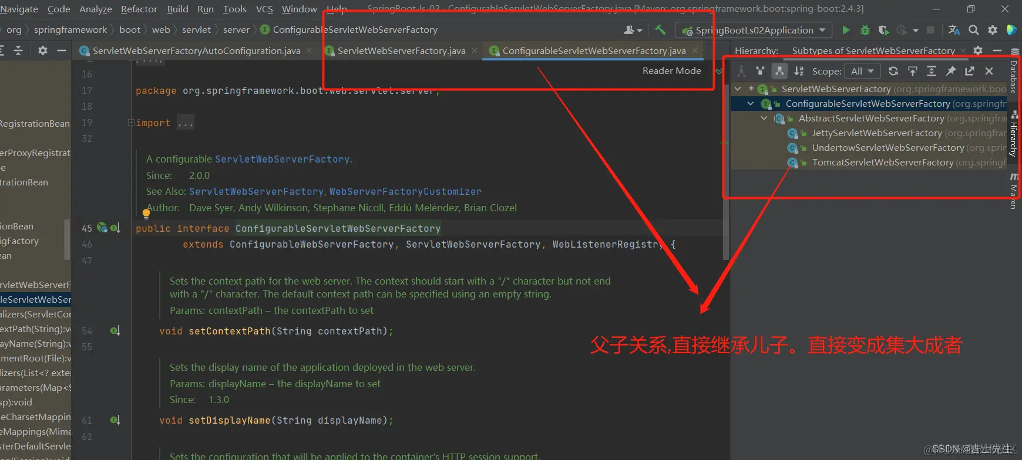This screenshot has width=1022, height=460.
Task: Click the servlet breadcrumb segment
Action: [x=196, y=29]
